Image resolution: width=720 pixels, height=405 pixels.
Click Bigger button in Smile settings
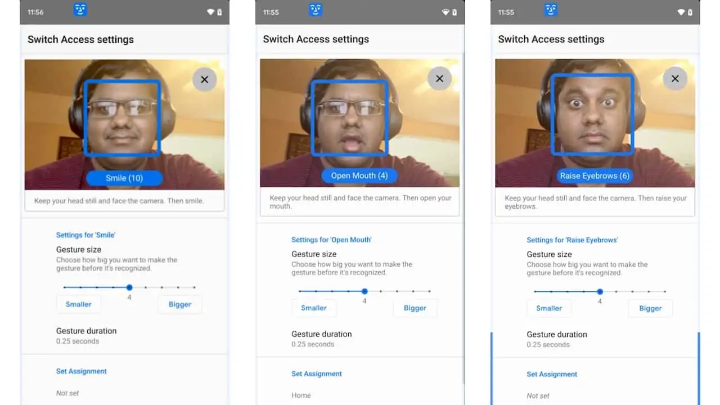pyautogui.click(x=180, y=304)
